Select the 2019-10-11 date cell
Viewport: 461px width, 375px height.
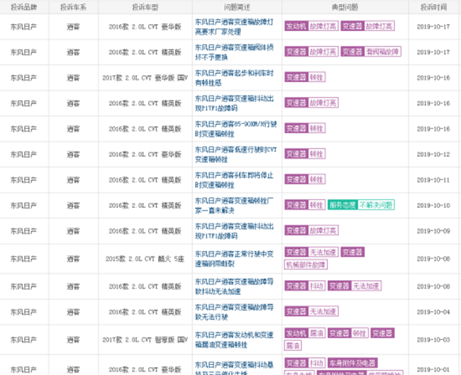click(433, 180)
